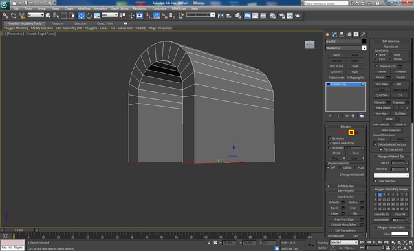Click the application logo button

pos(5,5)
